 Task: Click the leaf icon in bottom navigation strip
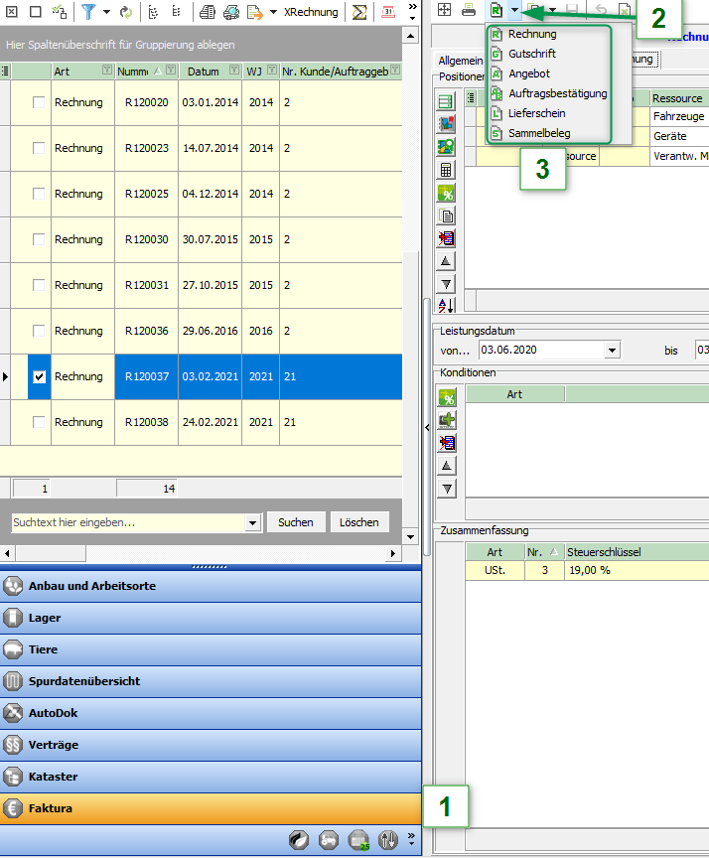pyautogui.click(x=299, y=839)
